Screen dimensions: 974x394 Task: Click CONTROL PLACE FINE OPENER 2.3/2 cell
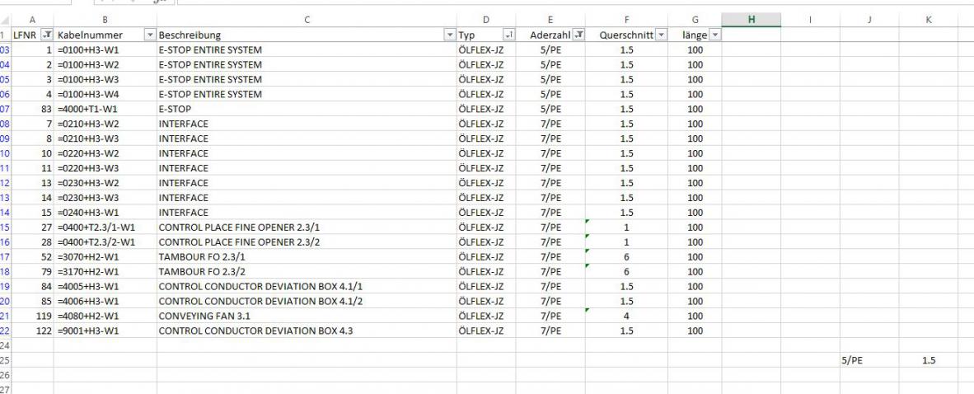(307, 242)
